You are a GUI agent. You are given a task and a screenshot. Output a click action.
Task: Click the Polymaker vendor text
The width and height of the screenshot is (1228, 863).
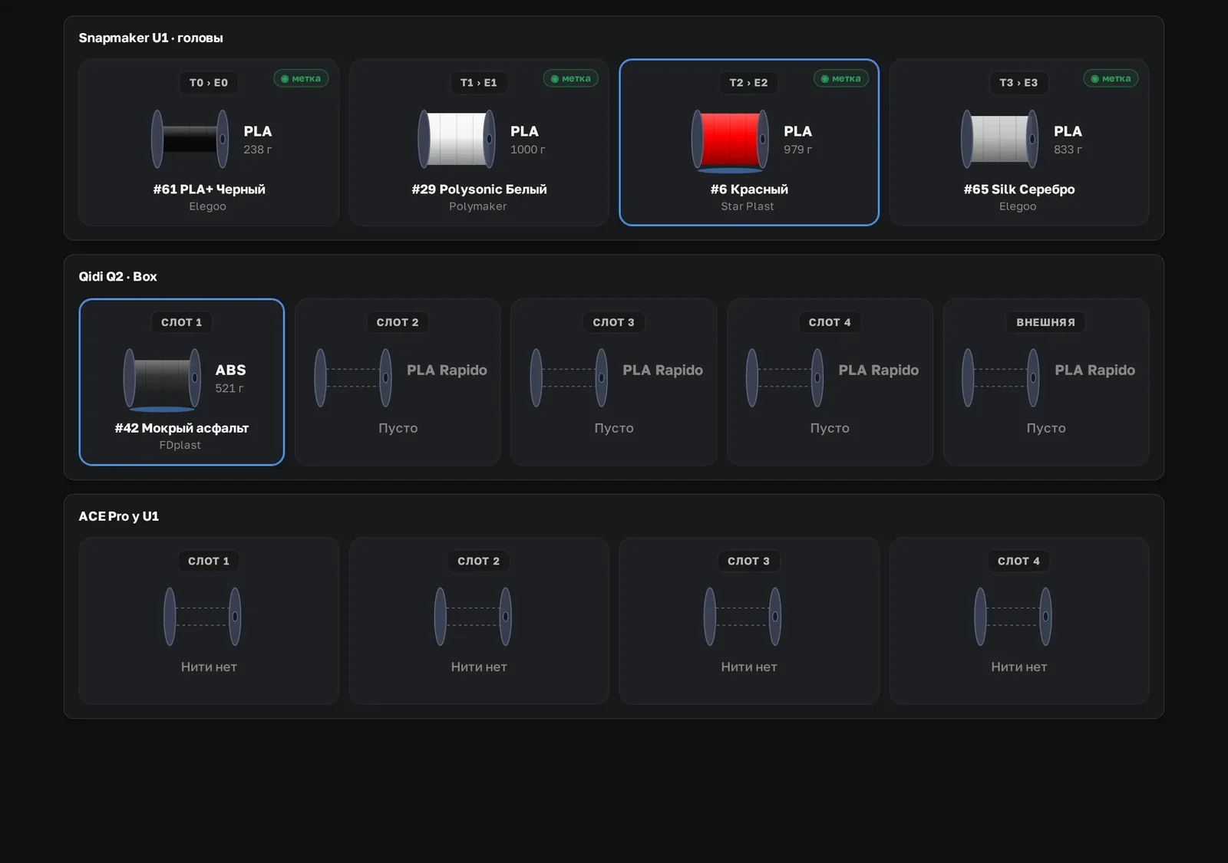point(478,206)
